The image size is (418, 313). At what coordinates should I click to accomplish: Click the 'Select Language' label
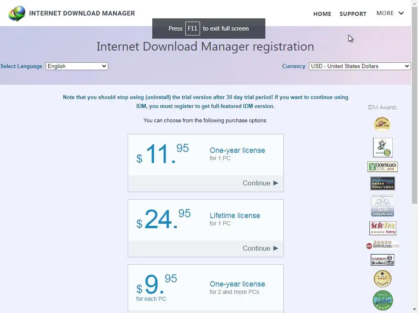[x=21, y=66]
